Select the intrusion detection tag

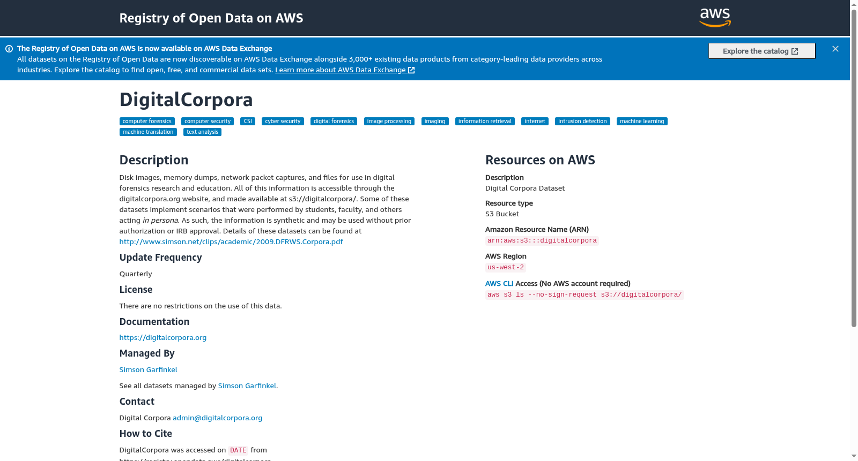tap(582, 122)
